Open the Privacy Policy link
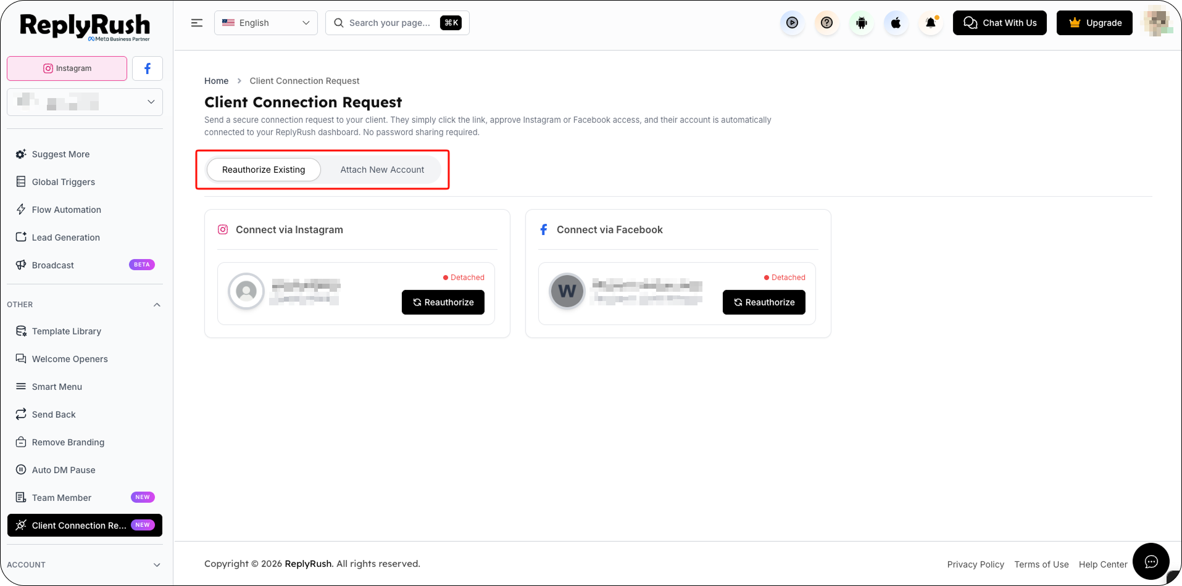This screenshot has width=1182, height=586. pyautogui.click(x=976, y=564)
